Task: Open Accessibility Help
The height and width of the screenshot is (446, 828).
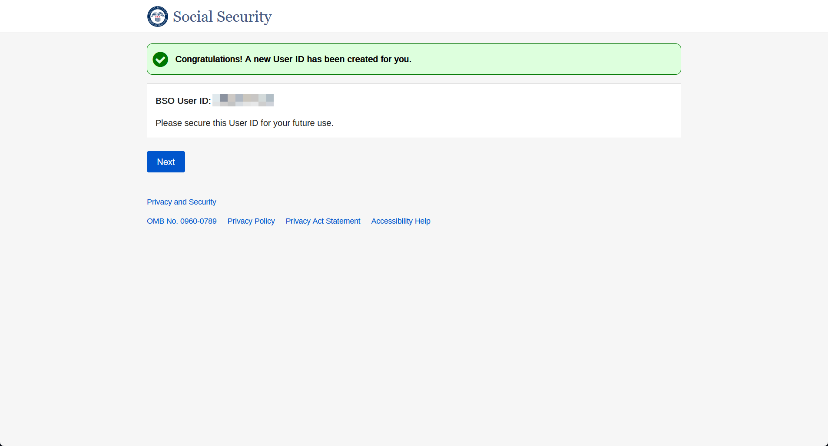Action: [x=400, y=221]
